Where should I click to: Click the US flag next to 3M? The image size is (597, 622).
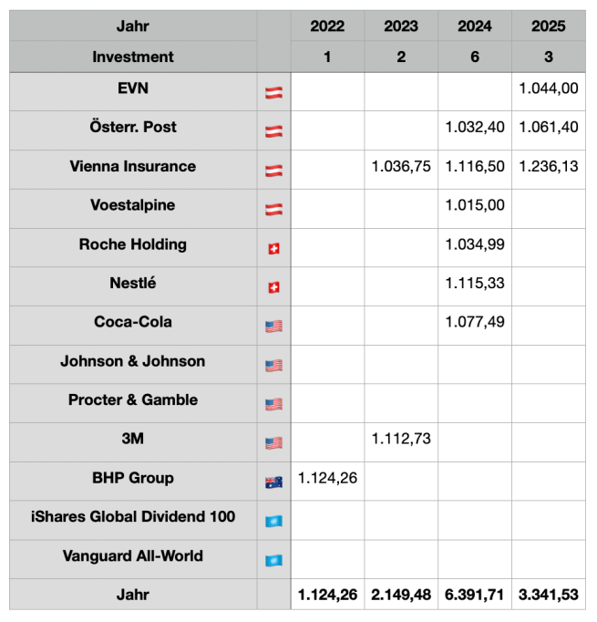point(273,443)
